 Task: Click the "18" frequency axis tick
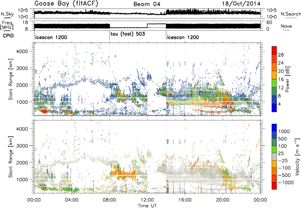(x=25, y=23)
